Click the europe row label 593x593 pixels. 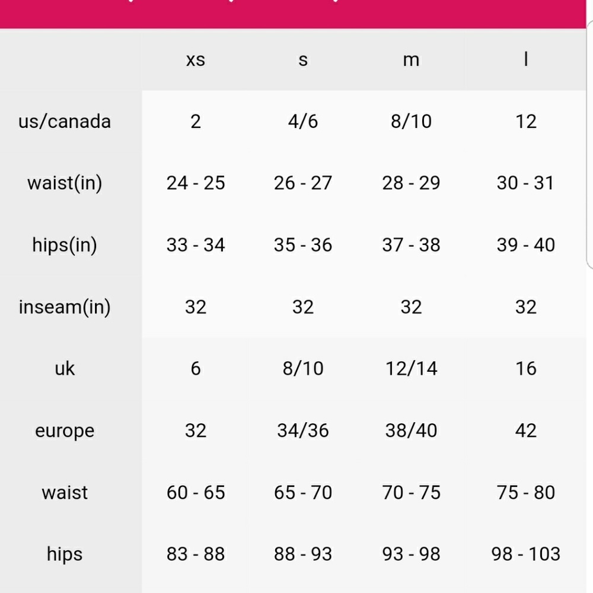(65, 431)
